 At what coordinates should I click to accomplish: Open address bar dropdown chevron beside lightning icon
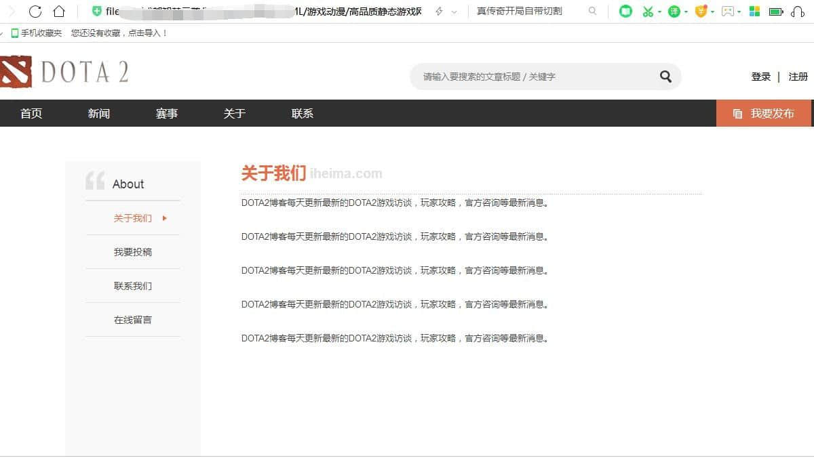[x=454, y=12]
